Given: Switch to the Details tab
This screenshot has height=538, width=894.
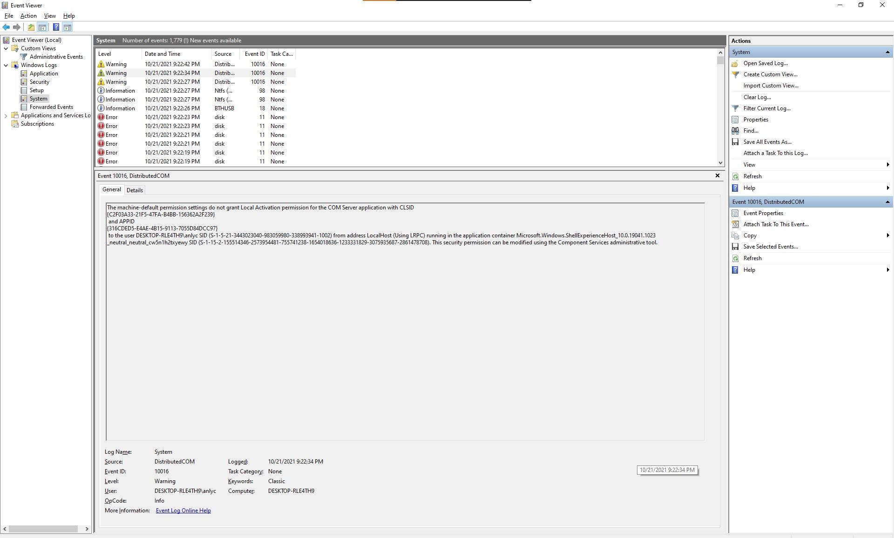Looking at the screenshot, I should [x=135, y=190].
